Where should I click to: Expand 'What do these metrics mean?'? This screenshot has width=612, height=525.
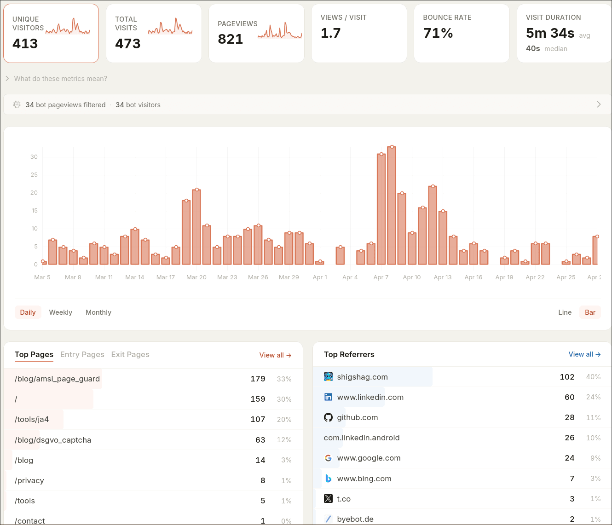click(56, 79)
